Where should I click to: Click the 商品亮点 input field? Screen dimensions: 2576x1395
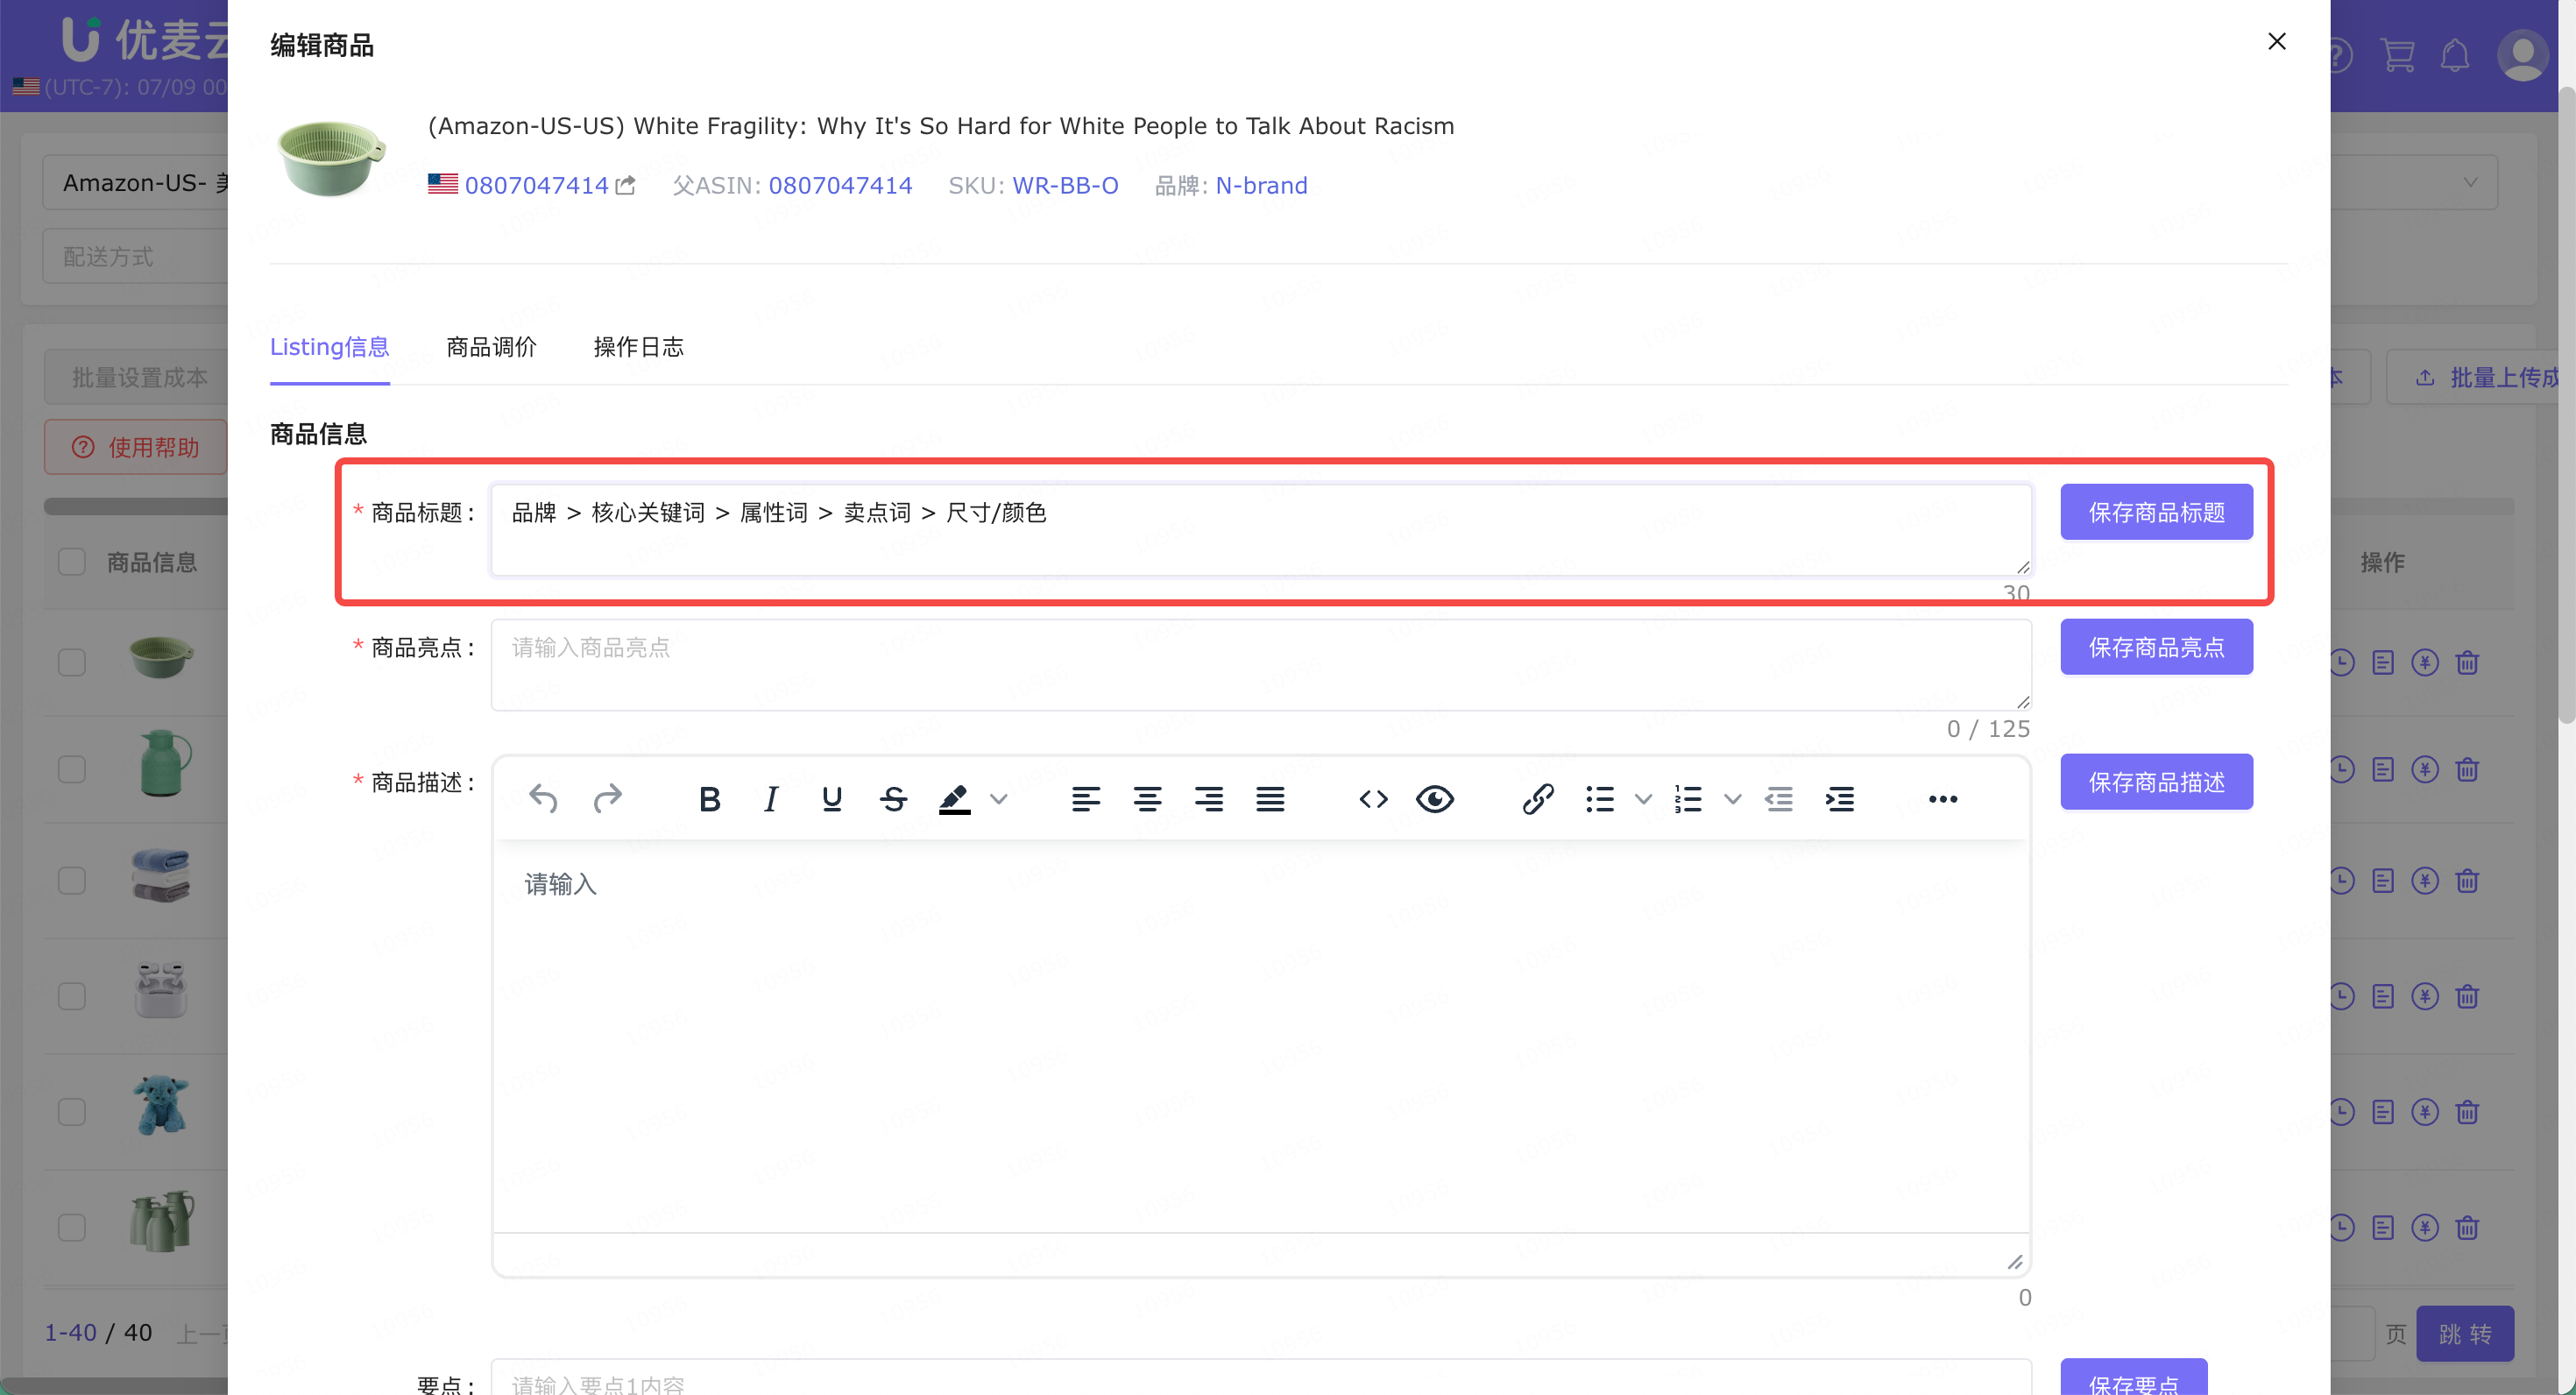pyautogui.click(x=1261, y=665)
